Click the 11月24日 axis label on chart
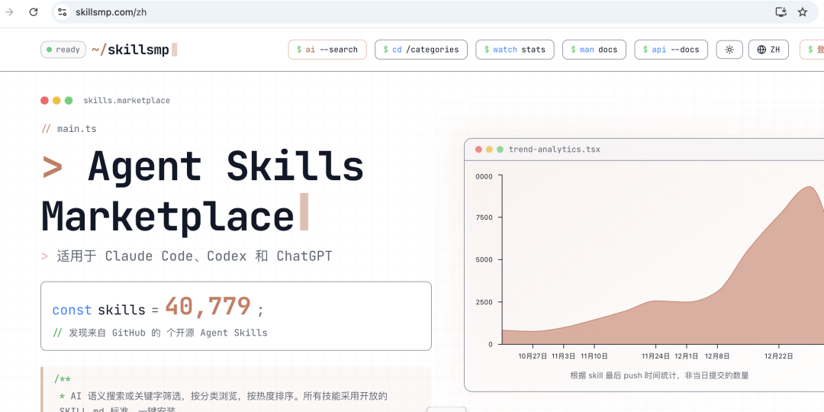824x412 pixels. pyautogui.click(x=656, y=356)
